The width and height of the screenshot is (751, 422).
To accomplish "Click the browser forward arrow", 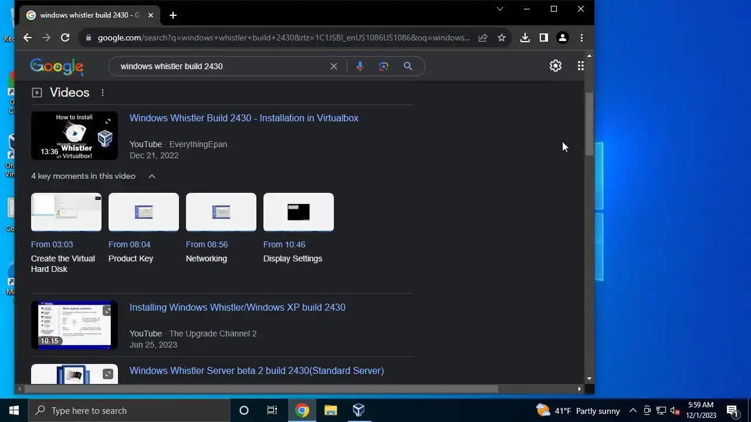I will click(x=46, y=38).
